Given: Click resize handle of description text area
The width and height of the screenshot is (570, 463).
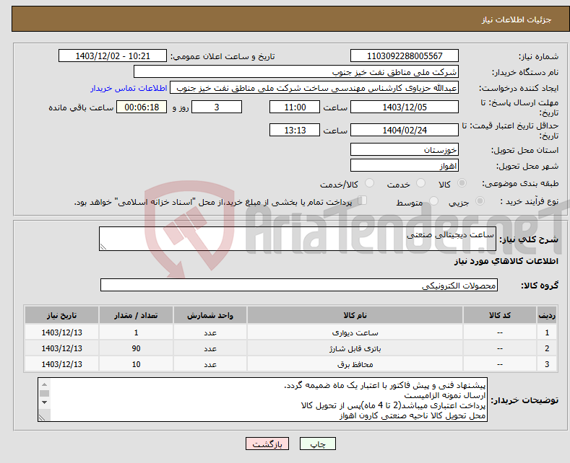Looking at the screenshot, I should pyautogui.click(x=103, y=247).
